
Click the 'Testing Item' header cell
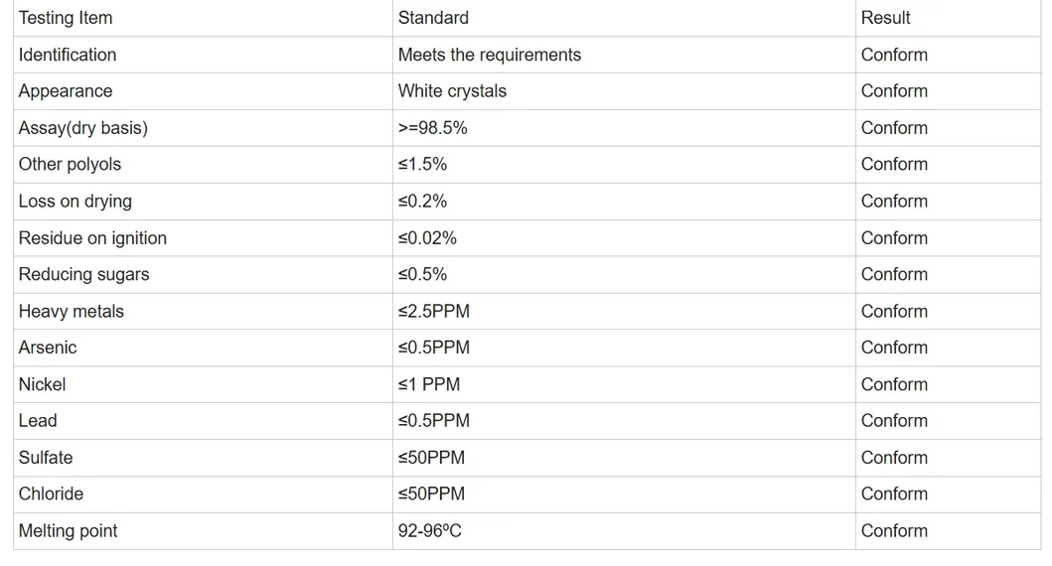pyautogui.click(x=66, y=18)
